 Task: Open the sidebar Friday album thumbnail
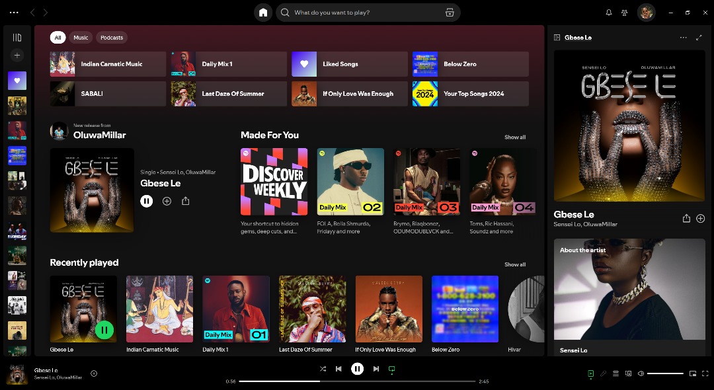(17, 231)
